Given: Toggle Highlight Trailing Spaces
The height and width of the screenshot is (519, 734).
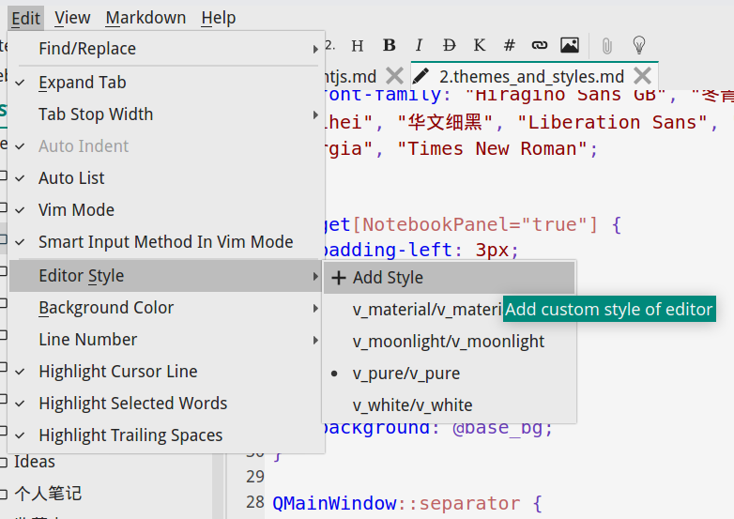Looking at the screenshot, I should click(166, 435).
